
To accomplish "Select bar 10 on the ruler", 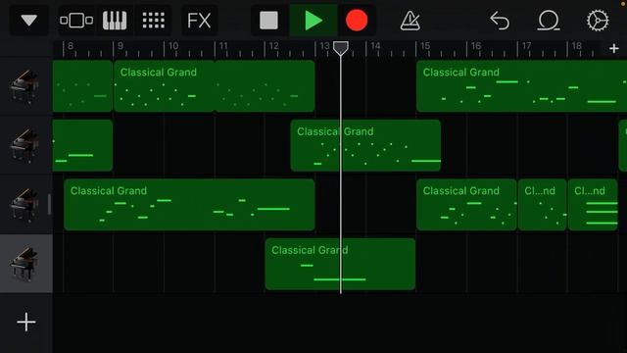I will click(173, 46).
